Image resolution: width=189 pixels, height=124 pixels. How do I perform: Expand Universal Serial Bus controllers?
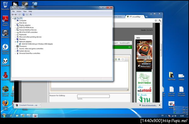pyautogui.click(x=15, y=53)
